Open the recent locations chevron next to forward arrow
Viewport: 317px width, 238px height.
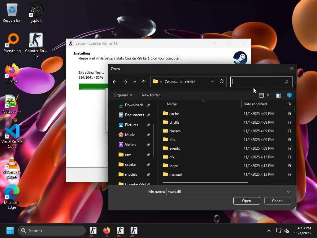point(135,82)
